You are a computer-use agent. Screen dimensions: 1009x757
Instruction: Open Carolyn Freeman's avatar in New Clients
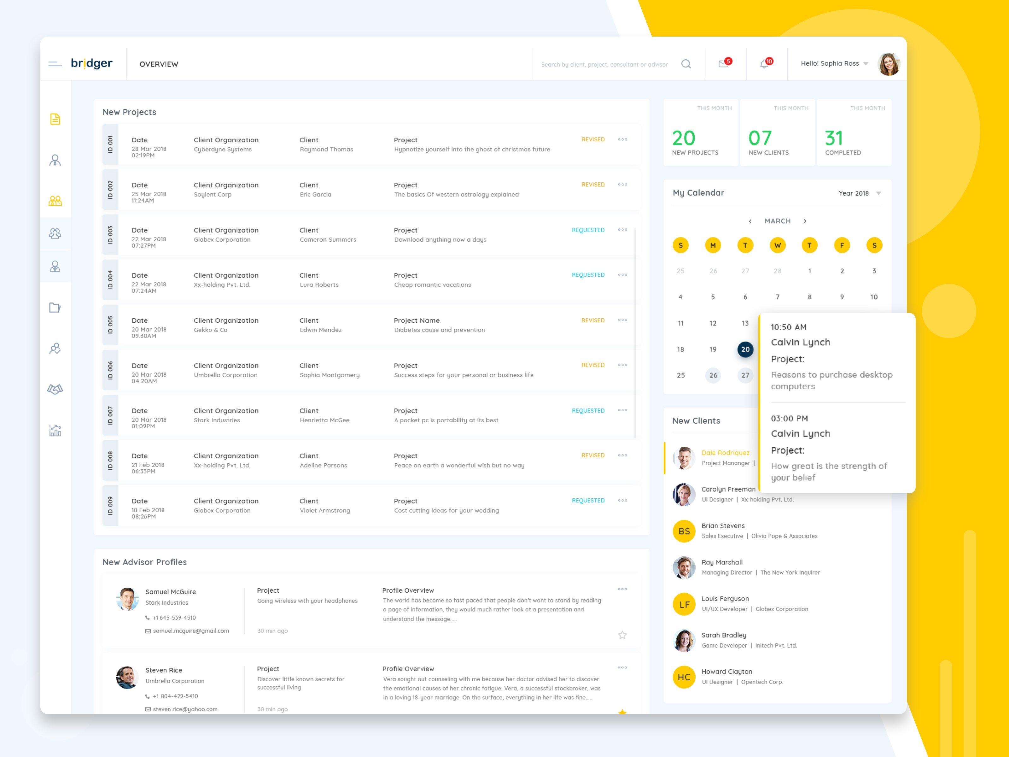(684, 495)
